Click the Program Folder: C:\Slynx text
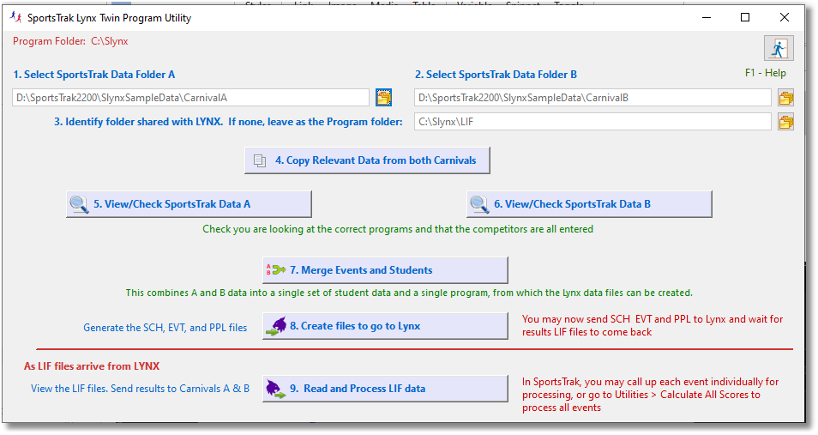The image size is (818, 435). tap(70, 41)
